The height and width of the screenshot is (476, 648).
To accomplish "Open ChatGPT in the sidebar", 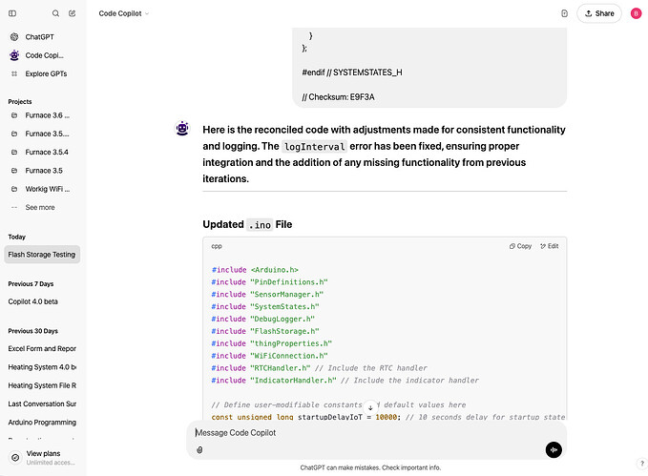I will click(x=39, y=36).
